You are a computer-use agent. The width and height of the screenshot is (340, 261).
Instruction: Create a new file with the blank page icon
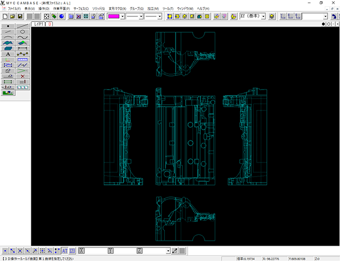5,16
